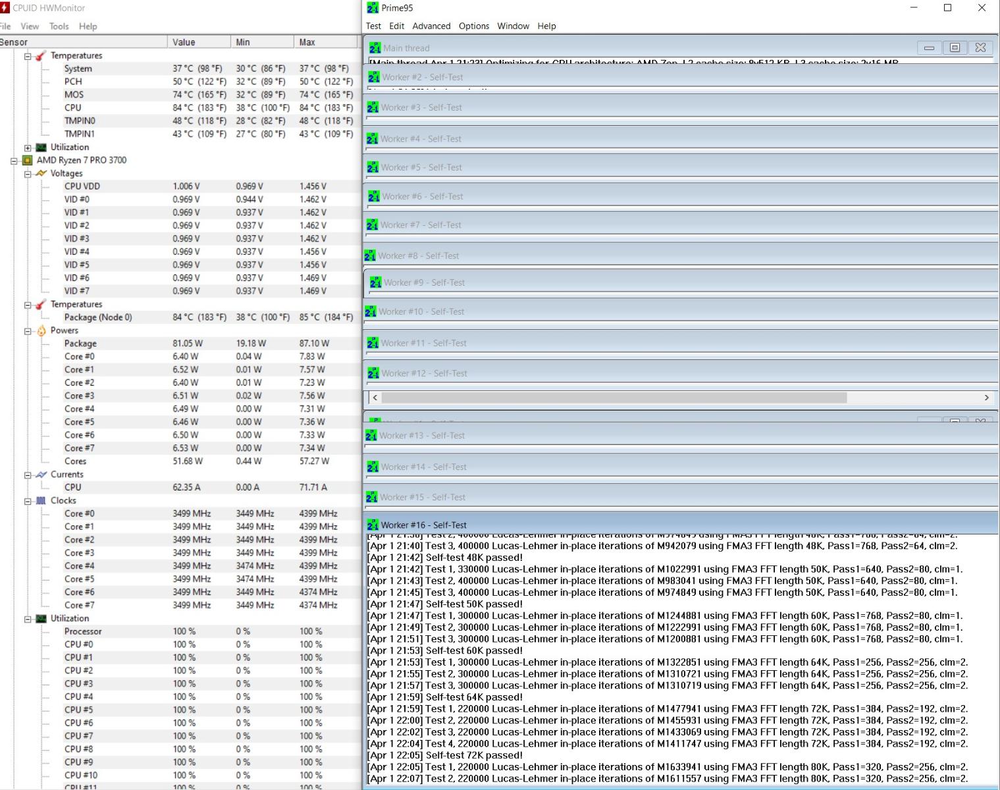Collapse the Powers group
The height and width of the screenshot is (790, 1000).
click(x=28, y=331)
